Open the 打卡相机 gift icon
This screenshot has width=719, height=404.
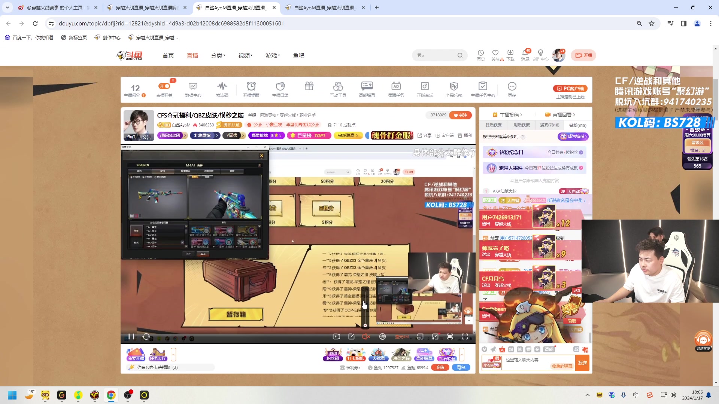point(355,355)
